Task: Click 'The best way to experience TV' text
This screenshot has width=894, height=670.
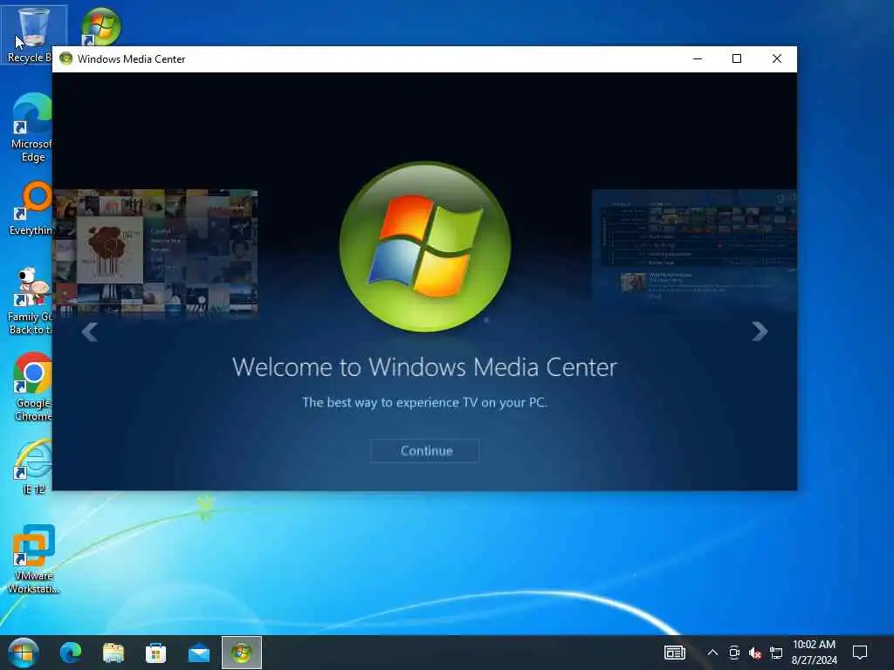Action: click(425, 402)
